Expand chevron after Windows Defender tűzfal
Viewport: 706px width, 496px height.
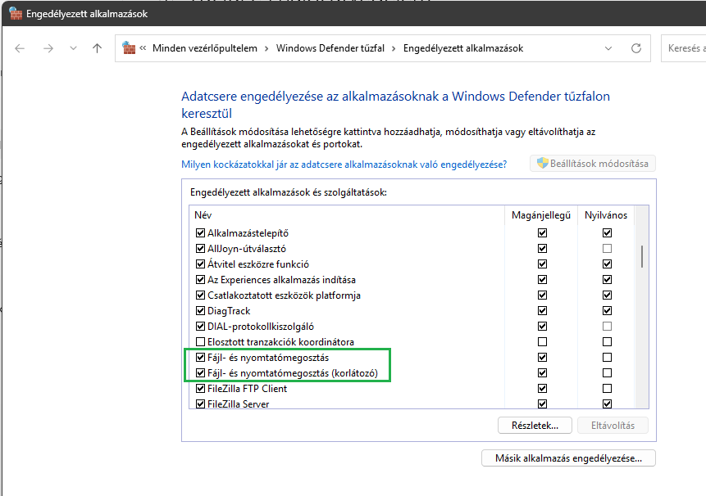pyautogui.click(x=394, y=48)
